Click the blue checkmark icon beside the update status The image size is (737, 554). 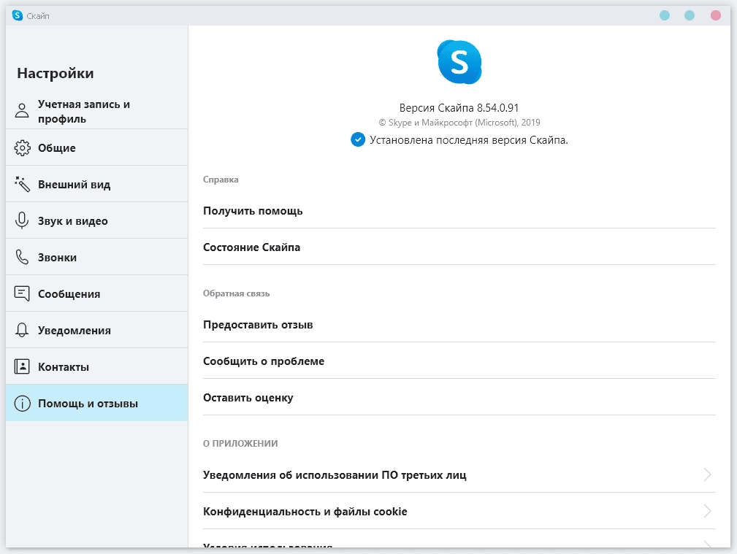(358, 139)
